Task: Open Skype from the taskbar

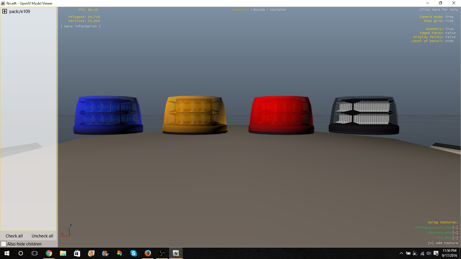Action: (133, 253)
